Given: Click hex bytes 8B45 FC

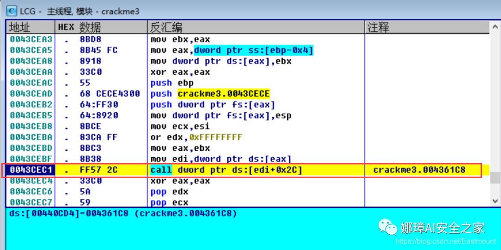Looking at the screenshot, I should click(99, 51).
